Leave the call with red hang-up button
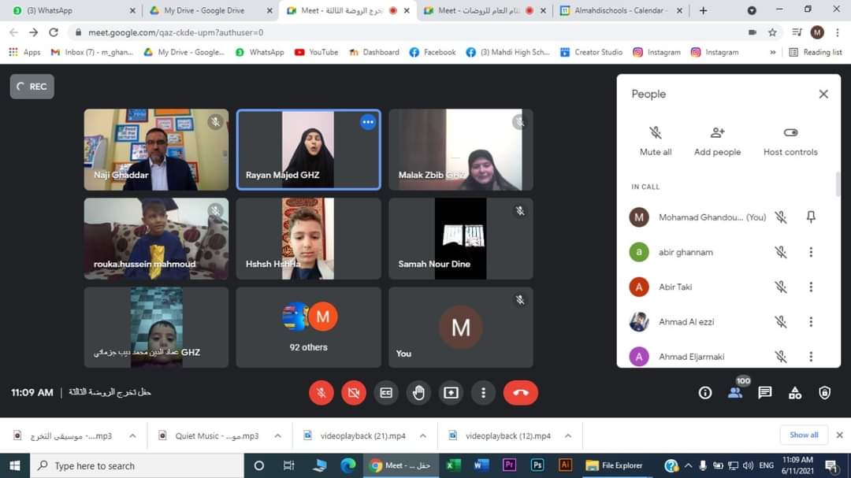The image size is (851, 478). (x=520, y=392)
